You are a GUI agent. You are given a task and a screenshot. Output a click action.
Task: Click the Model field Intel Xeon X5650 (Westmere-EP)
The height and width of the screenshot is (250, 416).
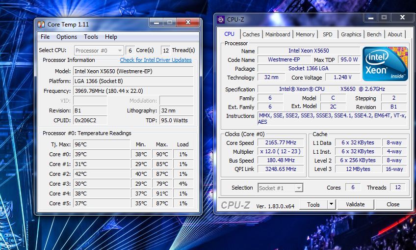point(133,71)
